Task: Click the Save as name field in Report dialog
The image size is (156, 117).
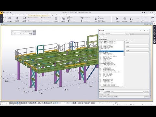Action: click(x=139, y=34)
